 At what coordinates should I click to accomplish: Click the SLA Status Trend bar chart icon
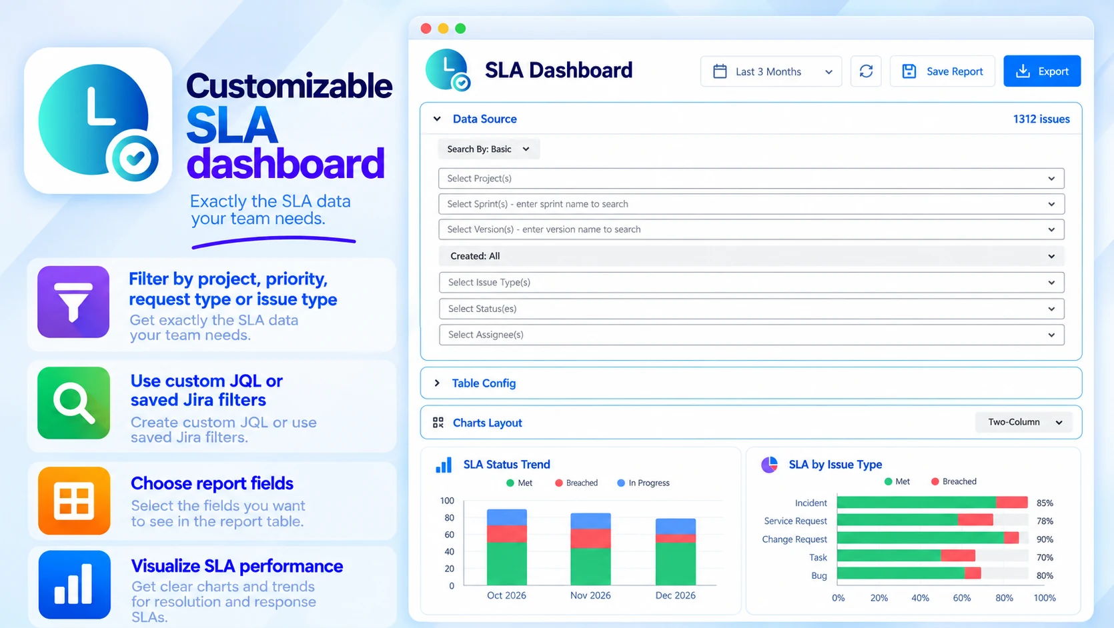tap(444, 465)
